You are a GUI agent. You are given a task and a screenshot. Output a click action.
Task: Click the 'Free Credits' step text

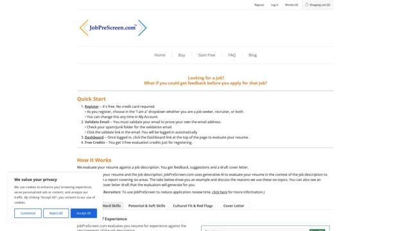click(x=94, y=142)
